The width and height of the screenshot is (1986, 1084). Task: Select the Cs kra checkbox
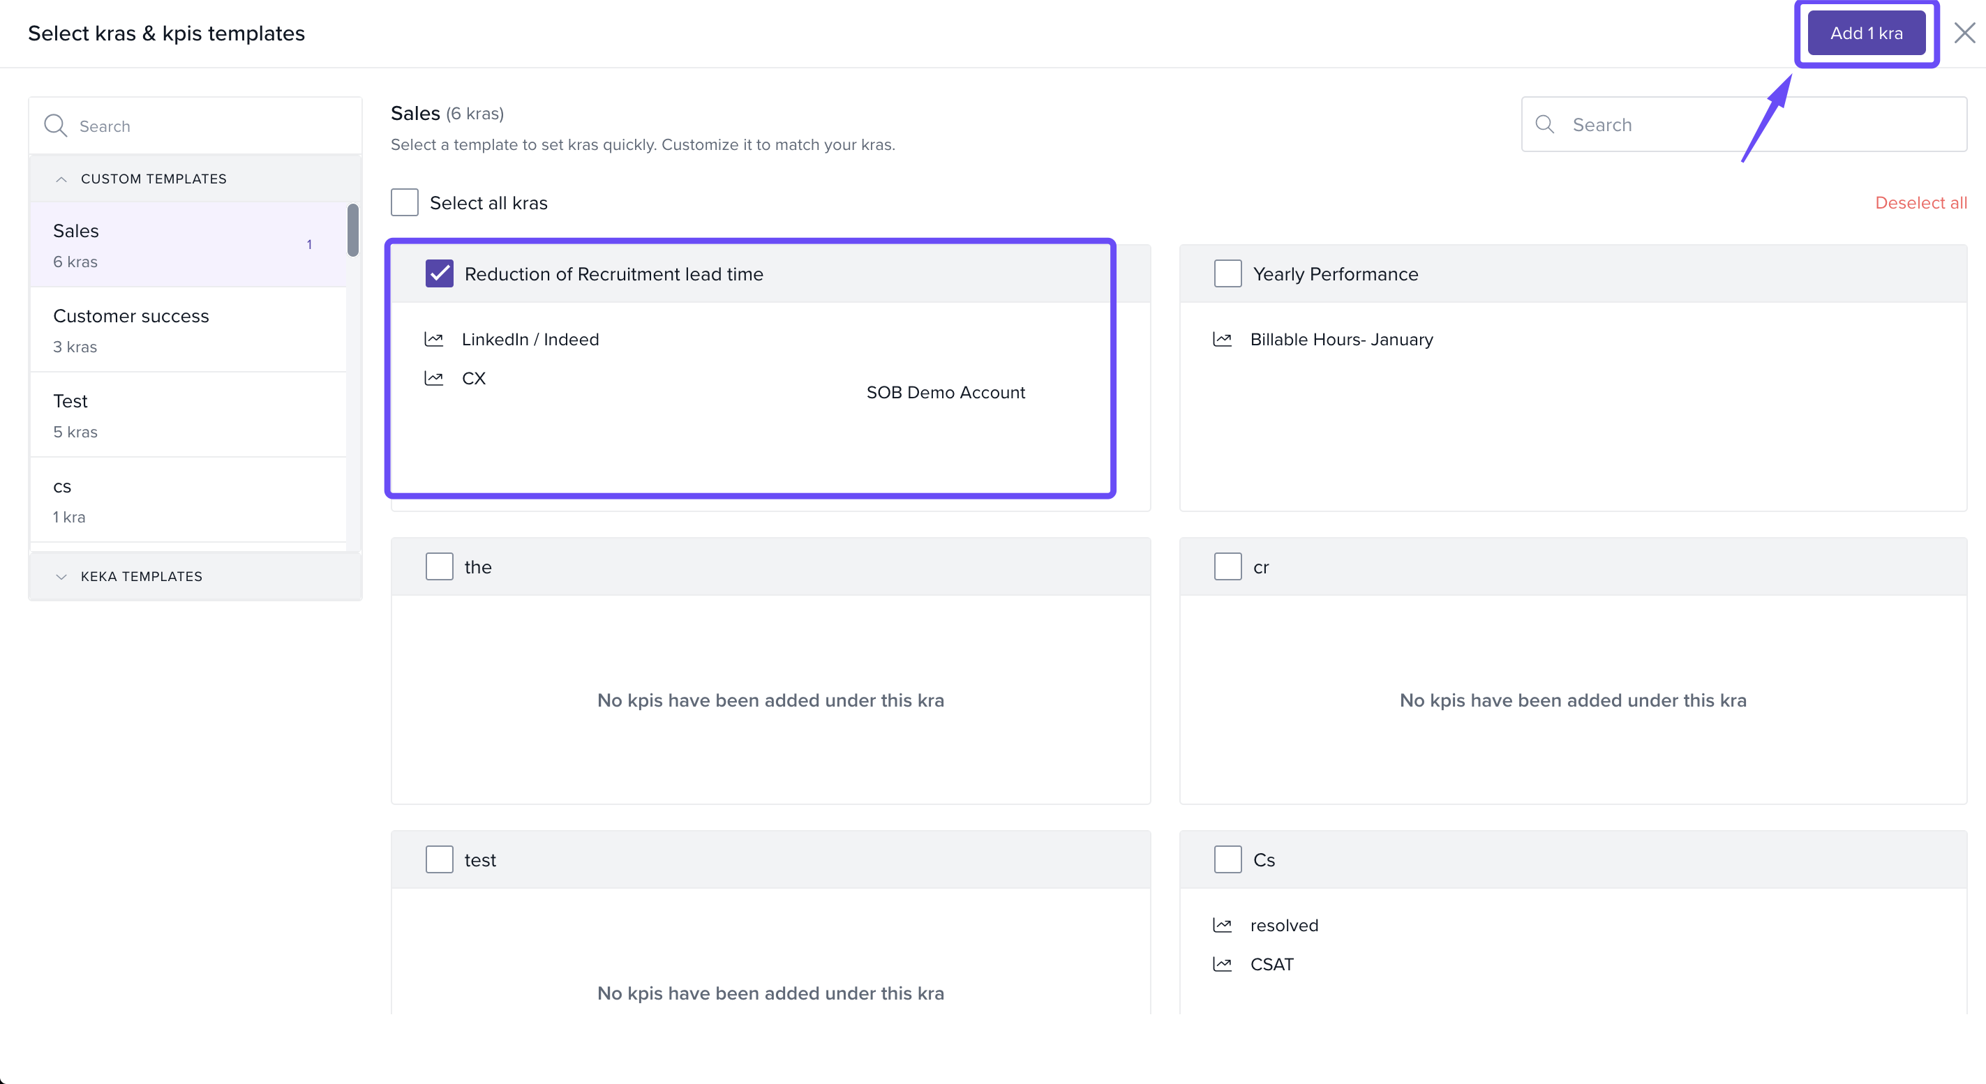1227,860
